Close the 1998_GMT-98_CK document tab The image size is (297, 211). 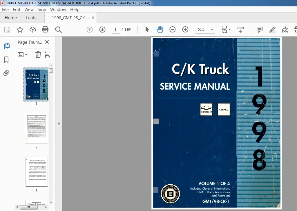(93, 18)
